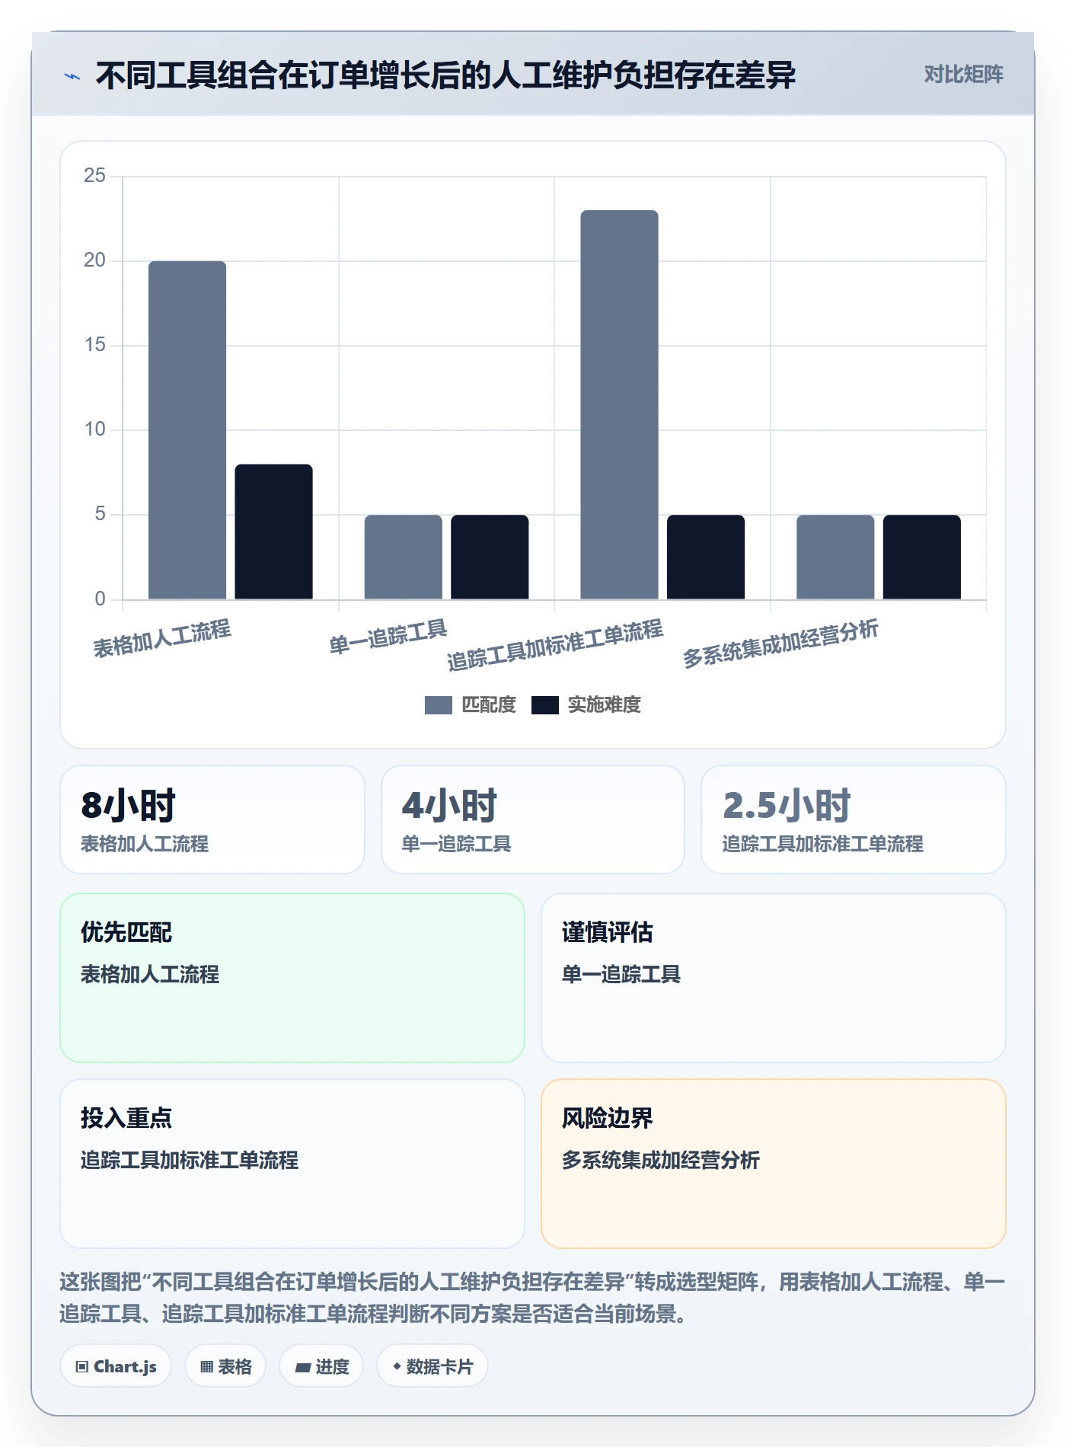Open the 投入重点 matrix card
Viewport: 1066px width, 1447px height.
[292, 1164]
